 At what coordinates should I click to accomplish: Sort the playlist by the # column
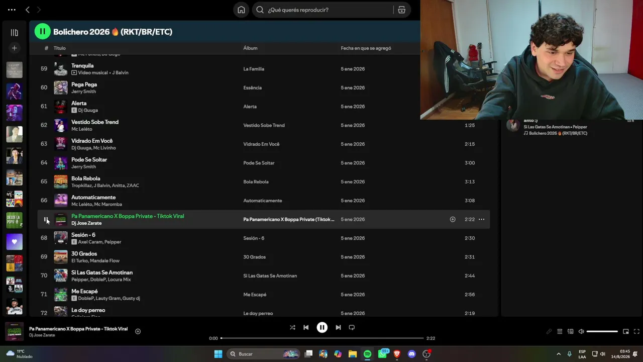pos(46,48)
